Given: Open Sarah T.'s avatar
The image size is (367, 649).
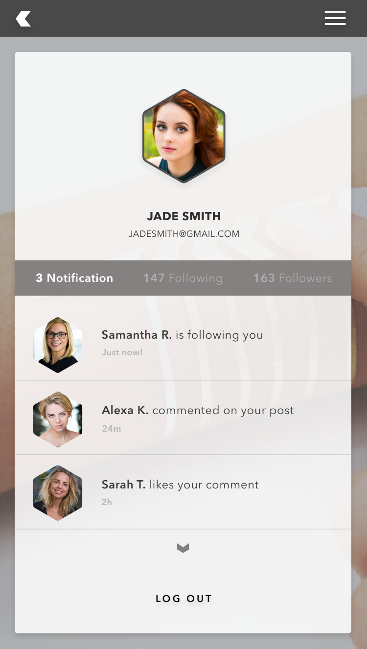Looking at the screenshot, I should [58, 493].
